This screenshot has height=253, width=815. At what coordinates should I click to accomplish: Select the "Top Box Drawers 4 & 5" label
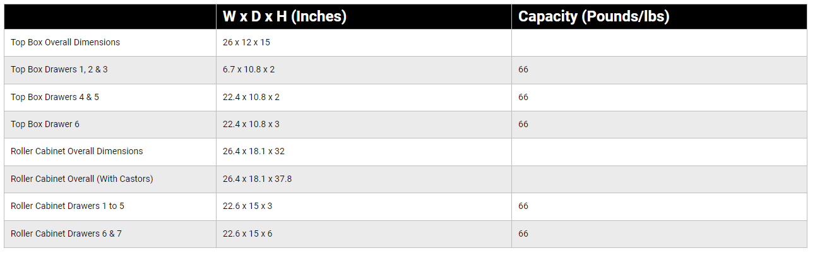coord(55,97)
